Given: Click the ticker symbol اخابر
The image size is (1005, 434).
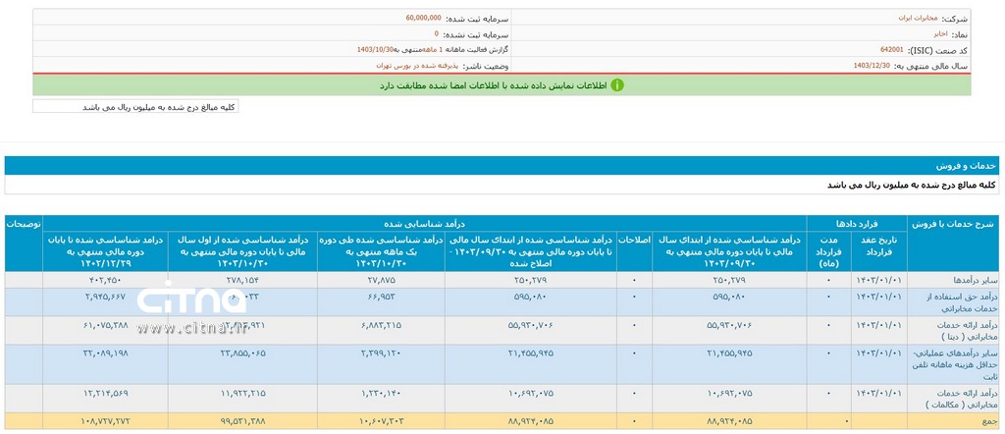Looking at the screenshot, I should pos(886,32).
